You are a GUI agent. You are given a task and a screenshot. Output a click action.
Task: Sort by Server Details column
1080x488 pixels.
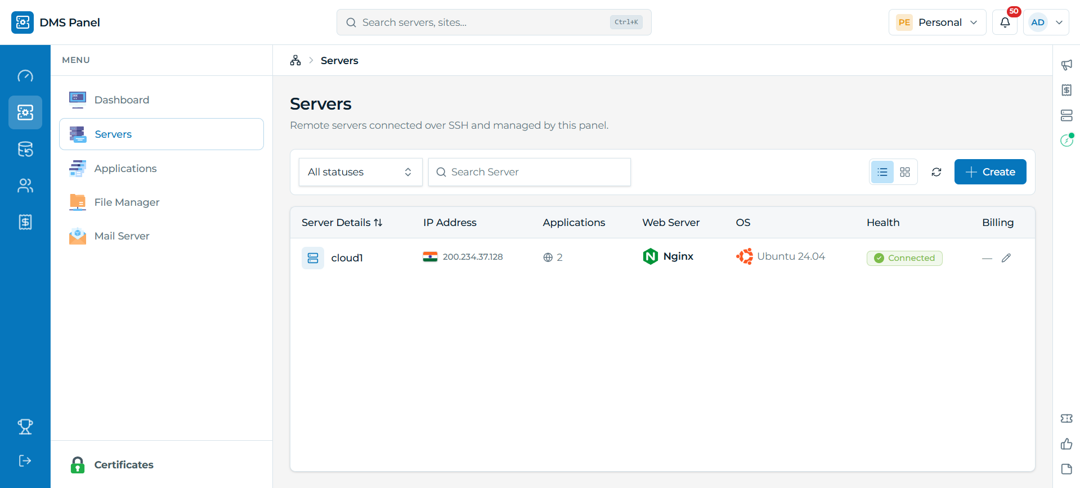[x=342, y=223]
